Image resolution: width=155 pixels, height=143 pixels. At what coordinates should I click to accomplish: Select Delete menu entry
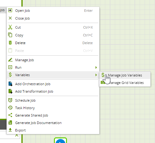pyautogui.click(x=53, y=43)
